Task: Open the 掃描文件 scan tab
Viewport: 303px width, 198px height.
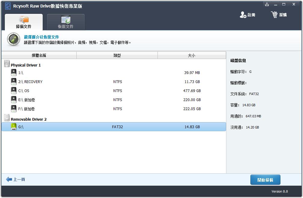Action: point(24,22)
